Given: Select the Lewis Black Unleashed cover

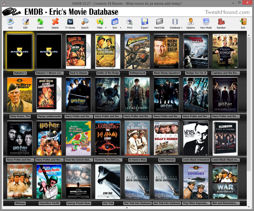Looking at the screenshot, I should [196, 138].
